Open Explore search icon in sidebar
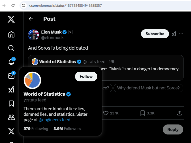191x143 pixels. pos(11,48)
